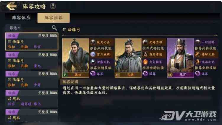Click 张松's portrait card

[x=76, y=58]
